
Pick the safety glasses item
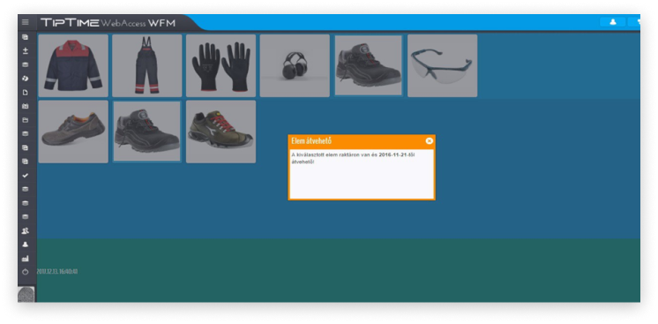tap(442, 65)
